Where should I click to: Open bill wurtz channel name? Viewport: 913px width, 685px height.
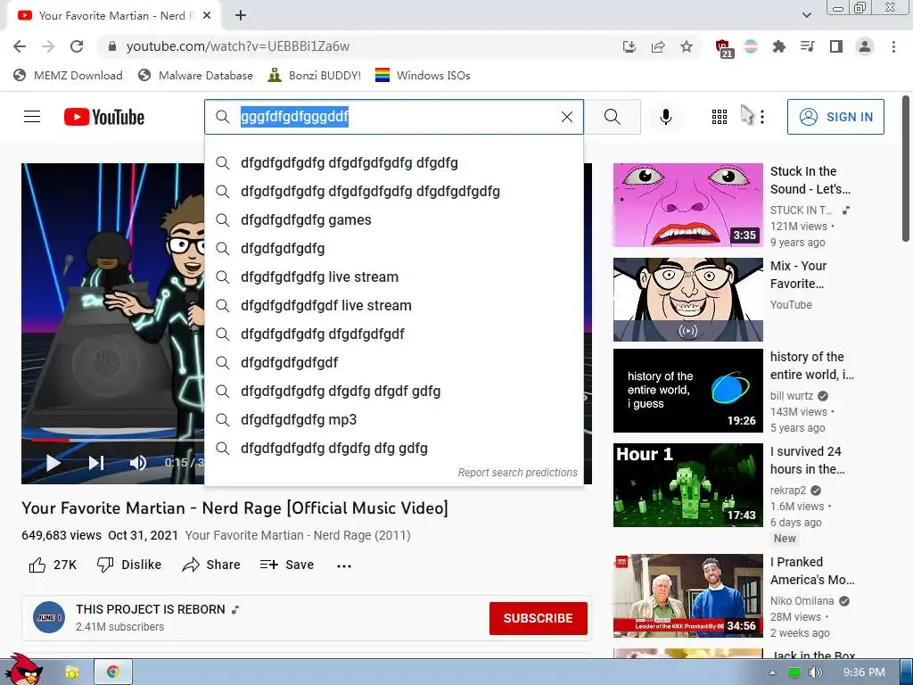[792, 396]
